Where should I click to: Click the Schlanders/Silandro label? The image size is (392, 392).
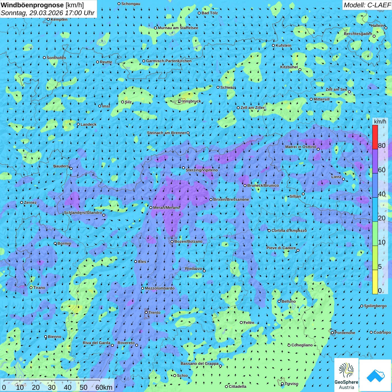83,213
